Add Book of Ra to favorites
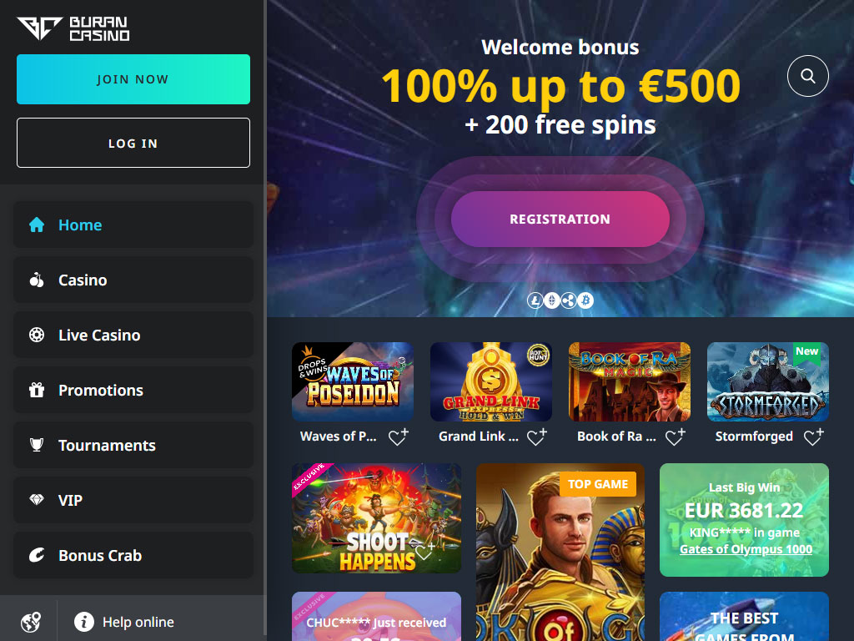Image resolution: width=854 pixels, height=641 pixels. pyautogui.click(x=675, y=437)
